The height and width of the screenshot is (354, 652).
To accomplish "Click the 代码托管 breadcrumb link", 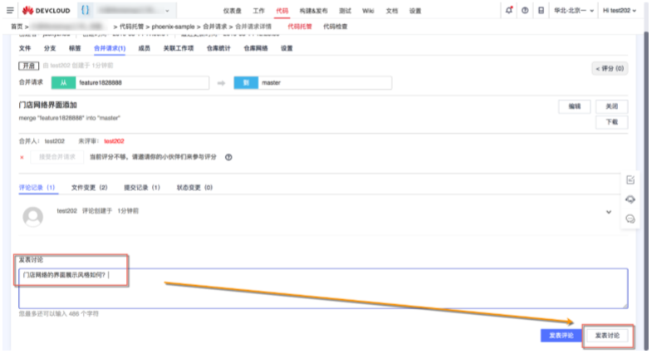I will [x=131, y=27].
